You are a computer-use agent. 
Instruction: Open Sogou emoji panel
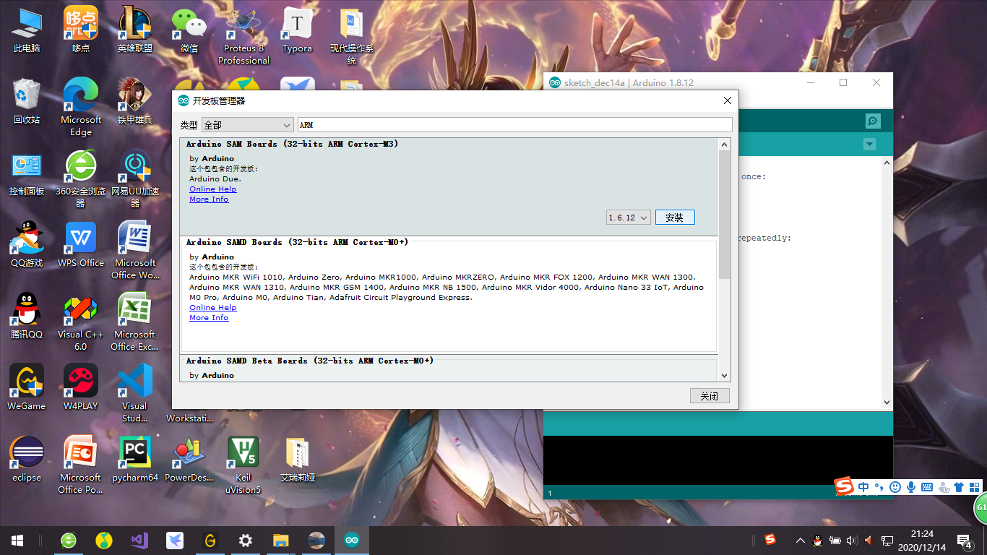pos(895,487)
